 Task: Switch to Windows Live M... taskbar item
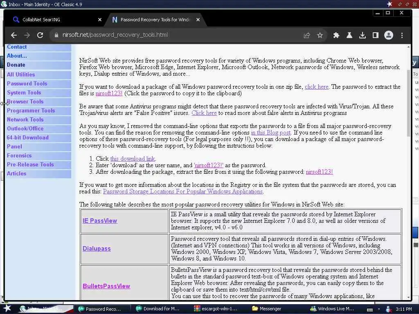(x=334, y=309)
